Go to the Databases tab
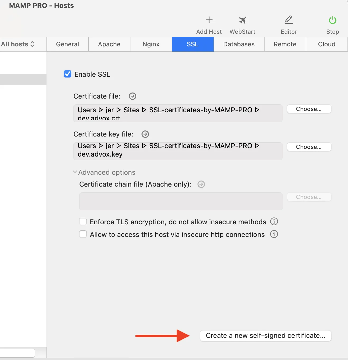The image size is (348, 360). (x=239, y=44)
